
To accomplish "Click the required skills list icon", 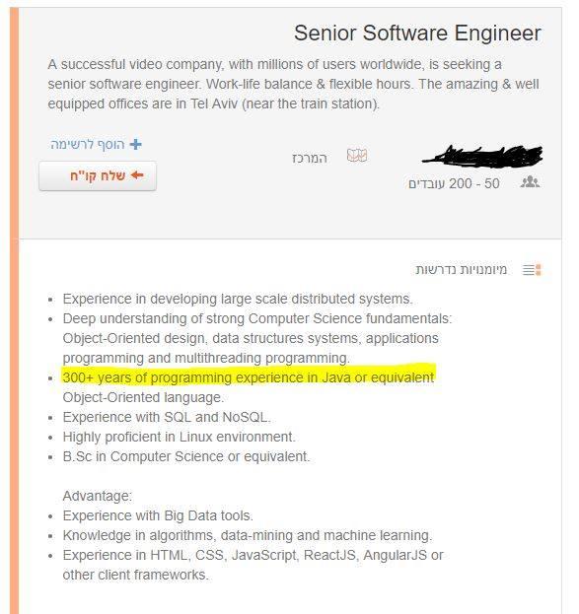I will 532,269.
